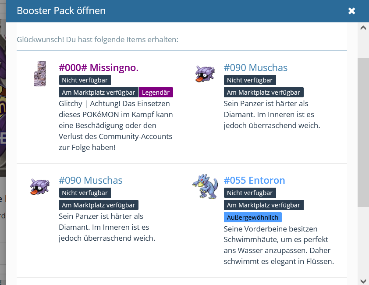
Task: Click the vertical scrollbar thumb
Action: click(x=363, y=132)
